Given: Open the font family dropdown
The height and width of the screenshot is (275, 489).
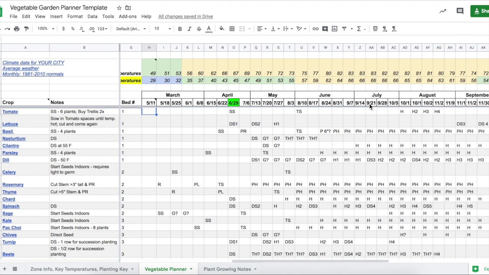Looking at the screenshot, I should click(131, 29).
